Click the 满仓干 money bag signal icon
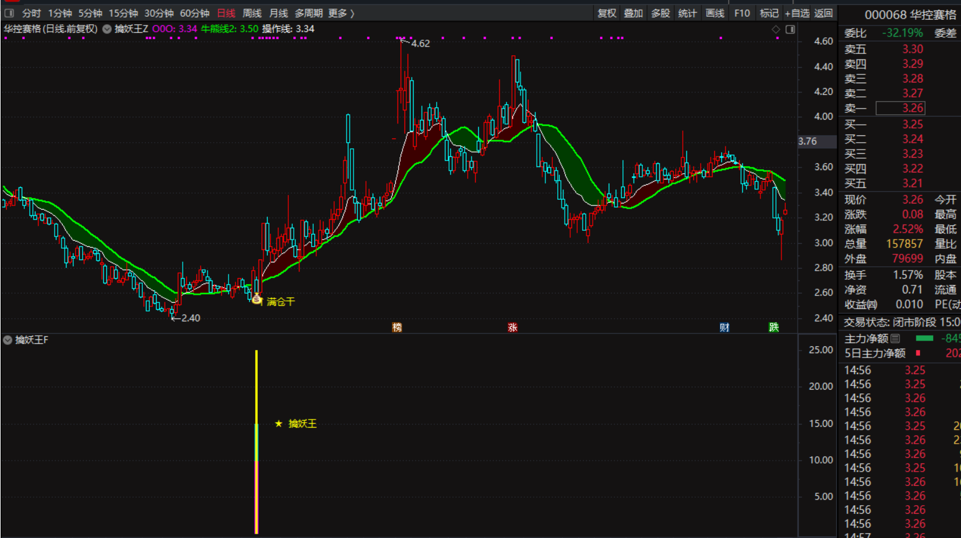The width and height of the screenshot is (961, 538). (x=257, y=299)
